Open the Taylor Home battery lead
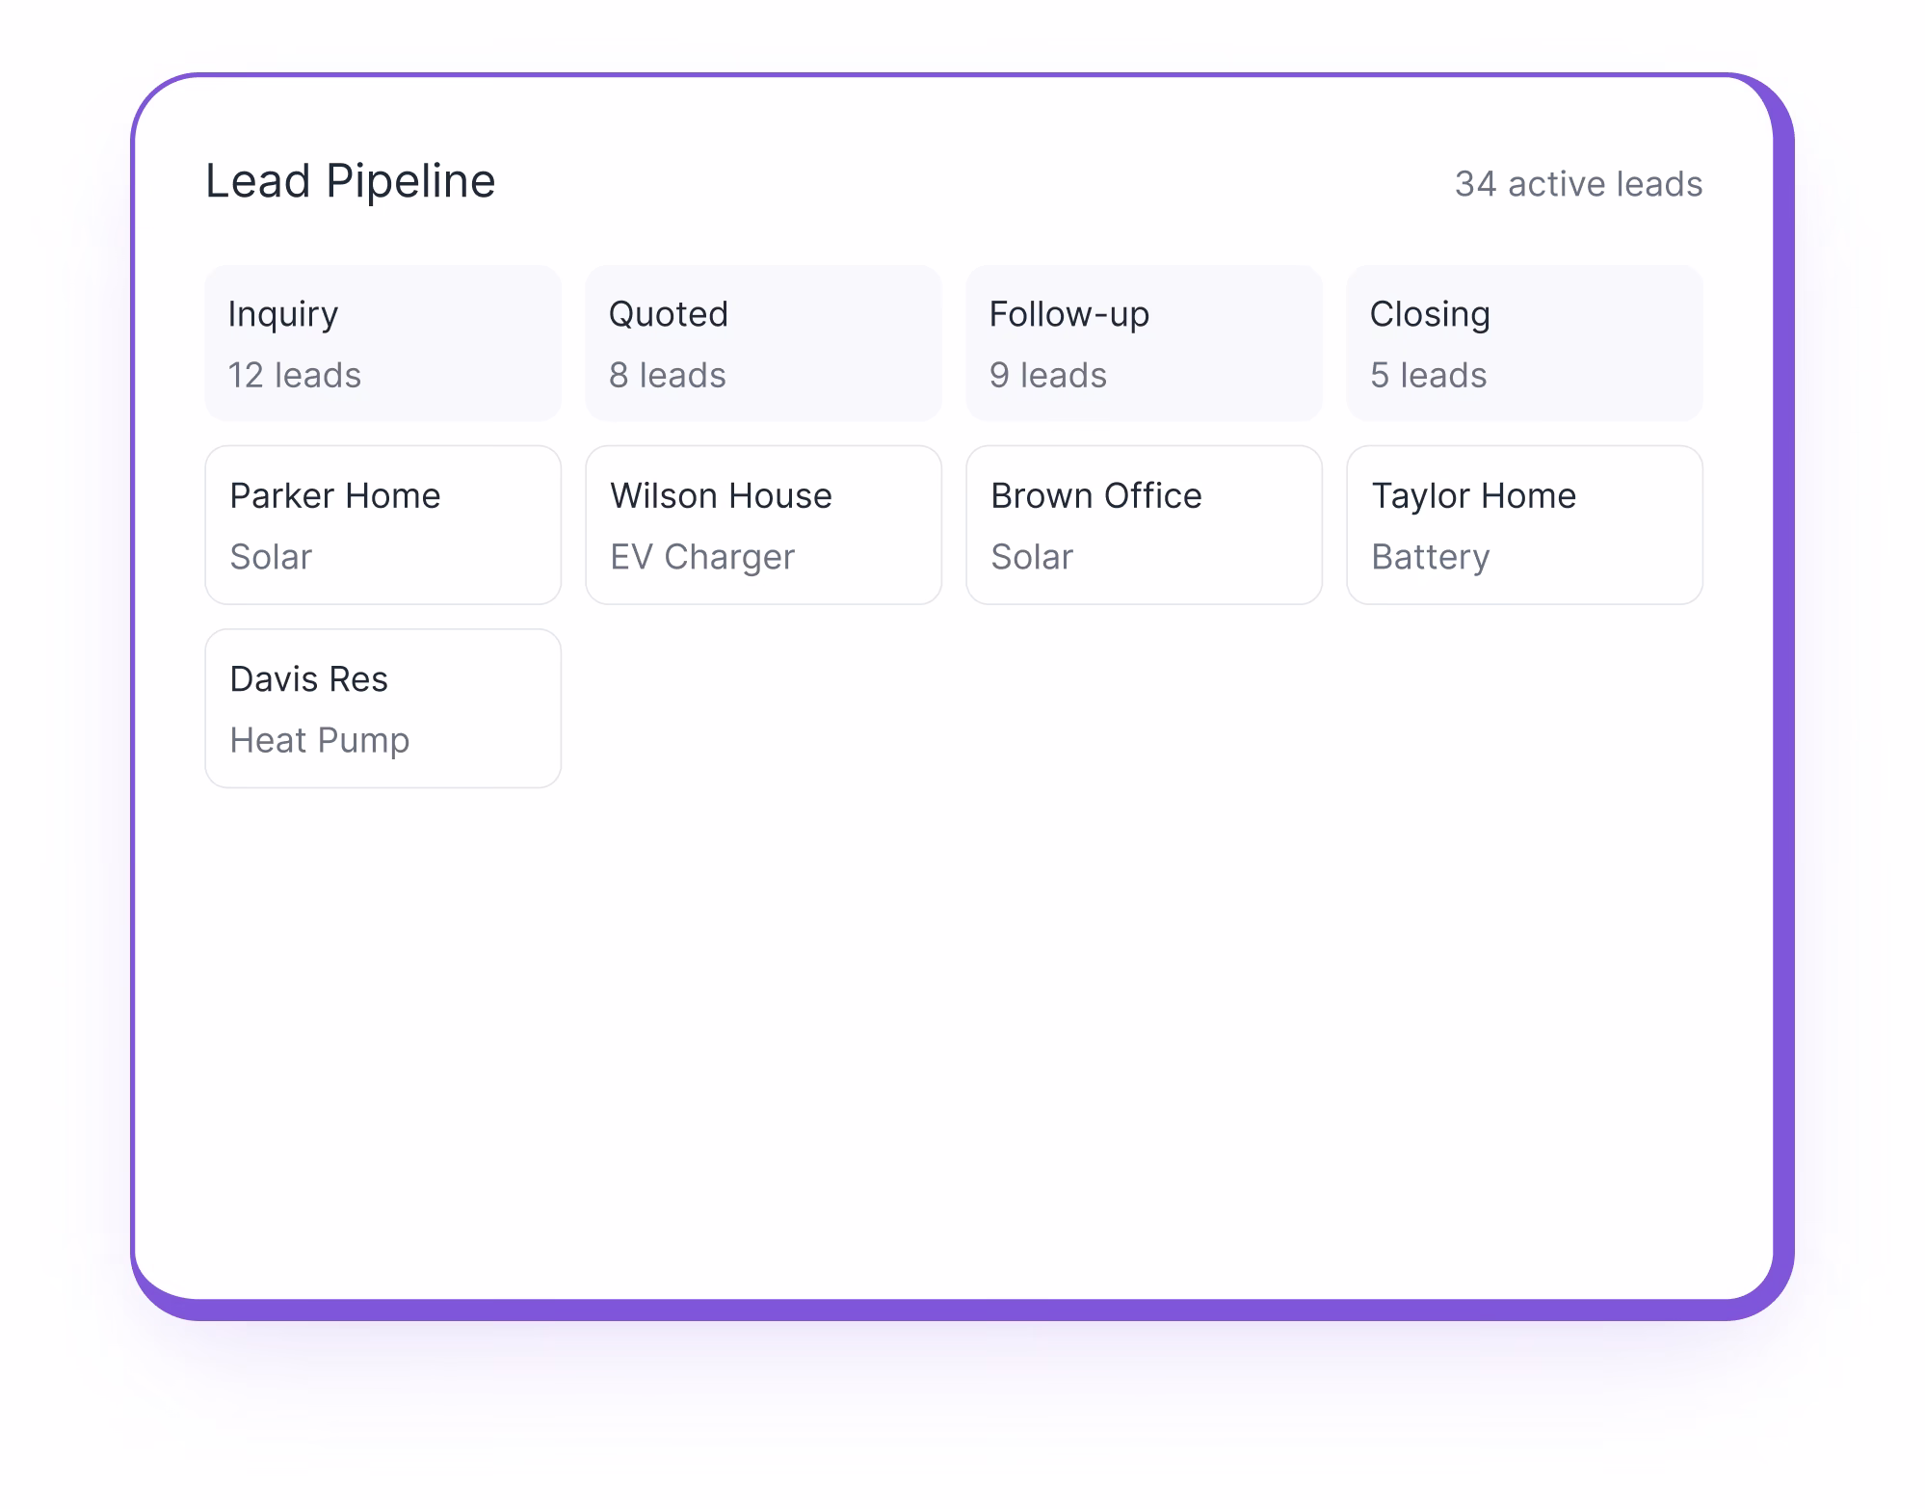The image size is (1925, 1509). coord(1523,523)
